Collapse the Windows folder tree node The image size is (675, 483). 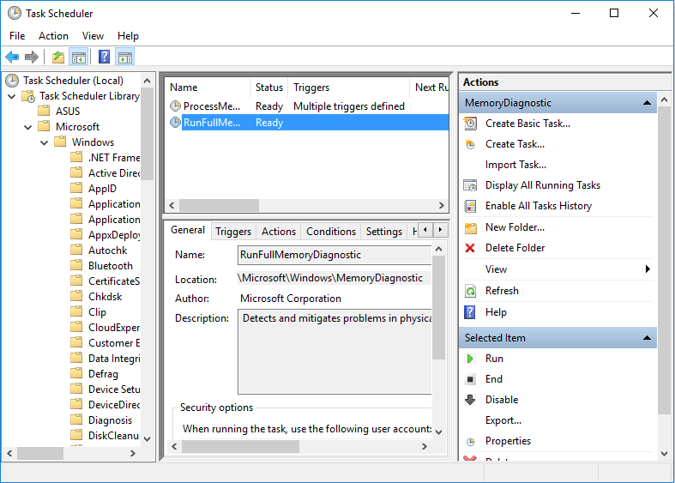44,142
